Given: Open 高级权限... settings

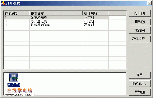Looking at the screenshot, I should pyautogui.click(x=140, y=39).
